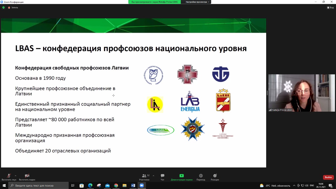Turn on camera with Включить видео
The height and width of the screenshot is (189, 336).
click(x=27, y=177)
